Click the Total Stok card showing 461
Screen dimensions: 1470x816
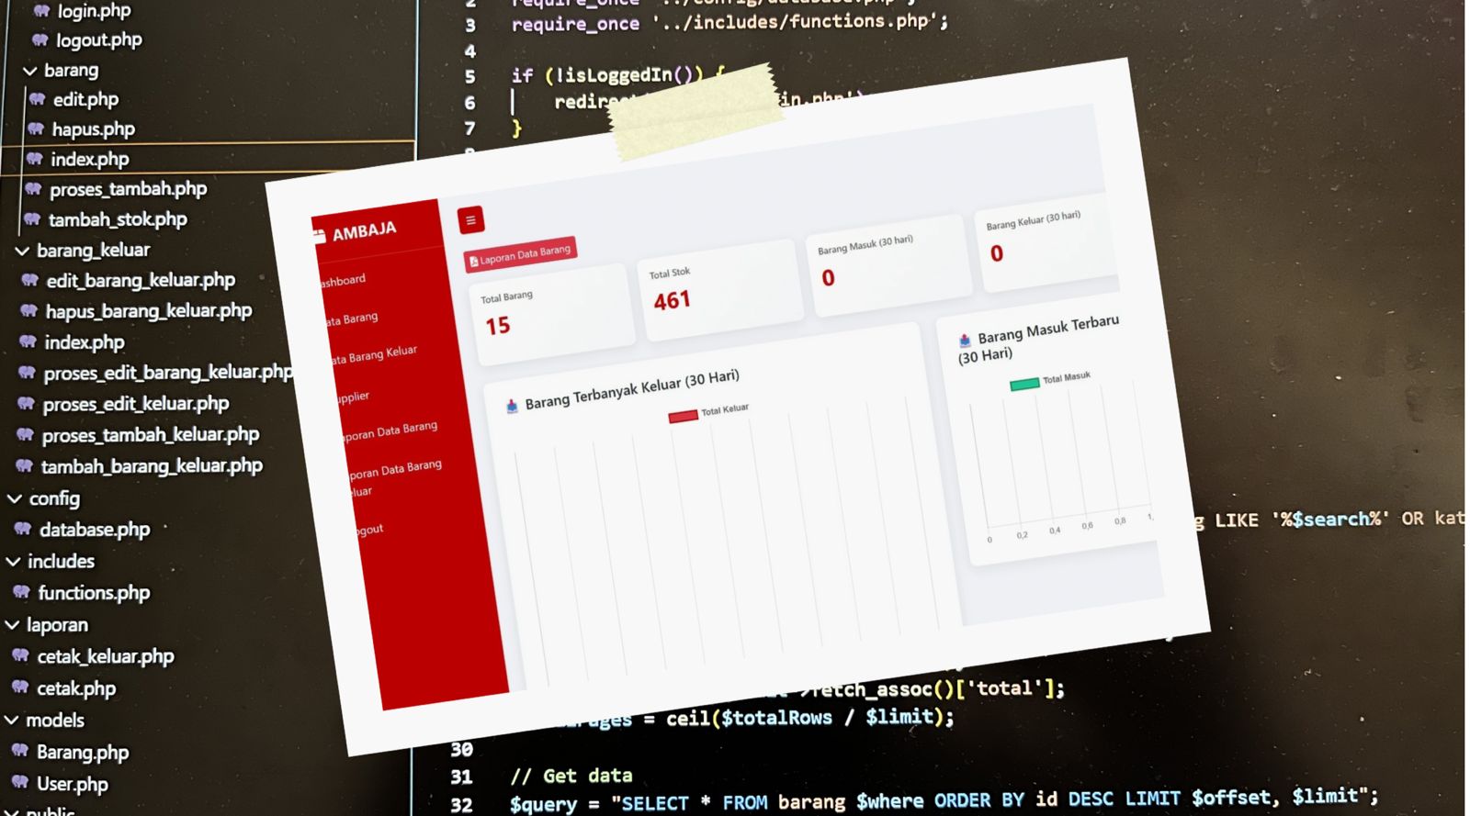click(x=720, y=290)
